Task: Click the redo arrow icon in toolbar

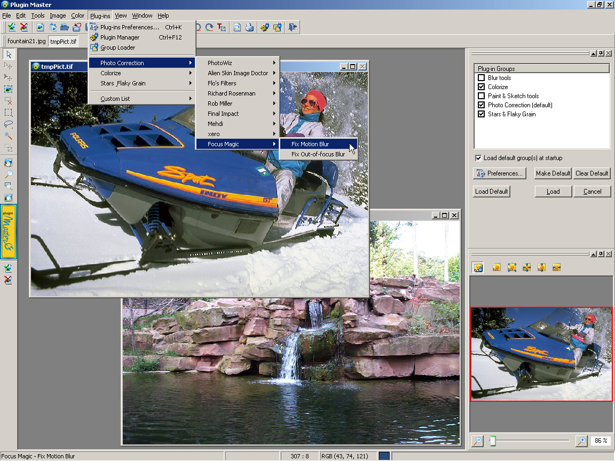Action: (x=209, y=27)
